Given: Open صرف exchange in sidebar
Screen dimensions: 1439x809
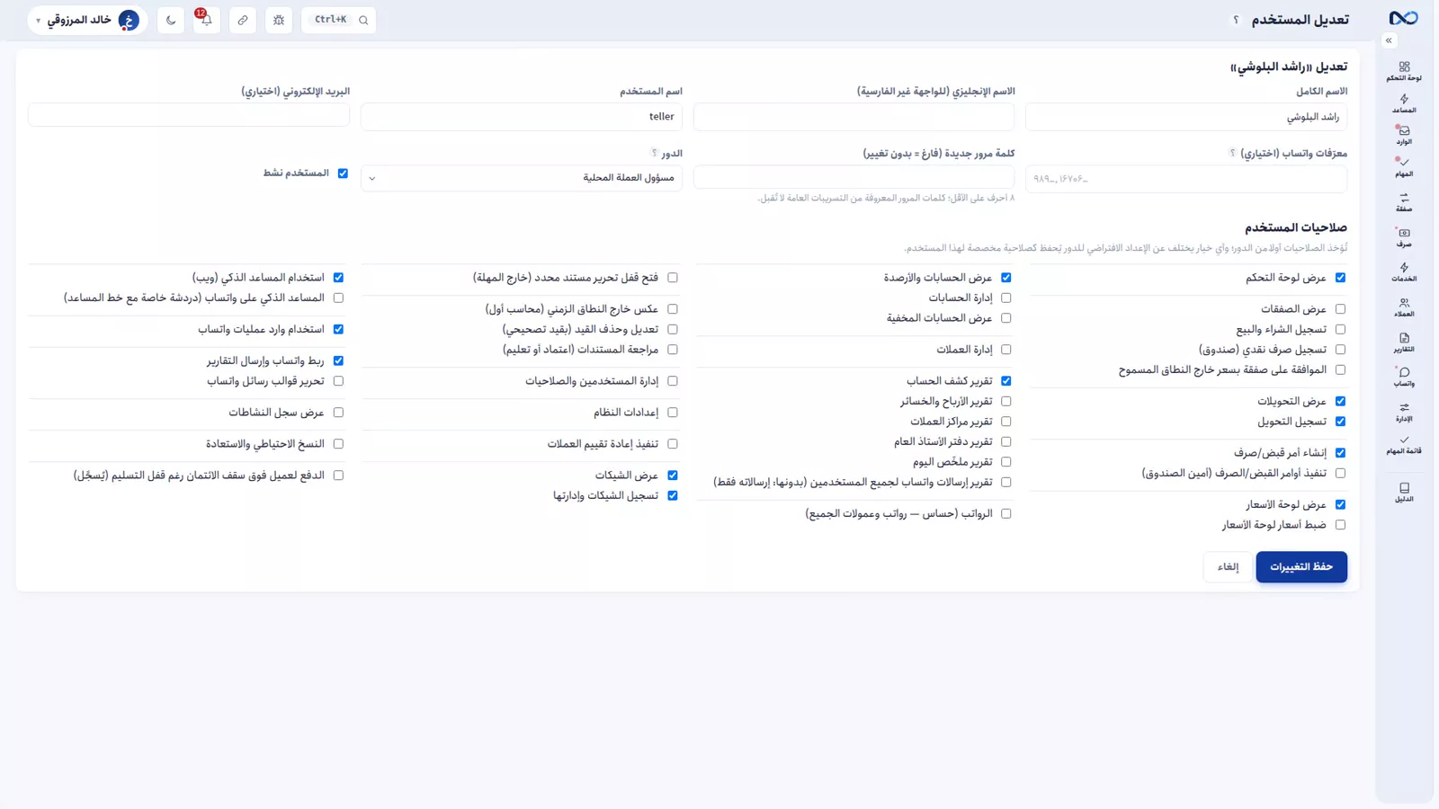Looking at the screenshot, I should (1404, 237).
